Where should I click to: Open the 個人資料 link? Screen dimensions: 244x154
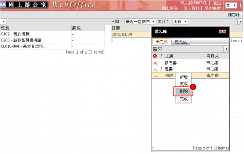tap(191, 8)
